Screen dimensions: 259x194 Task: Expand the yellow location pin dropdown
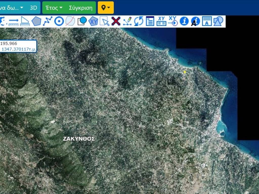point(106,8)
